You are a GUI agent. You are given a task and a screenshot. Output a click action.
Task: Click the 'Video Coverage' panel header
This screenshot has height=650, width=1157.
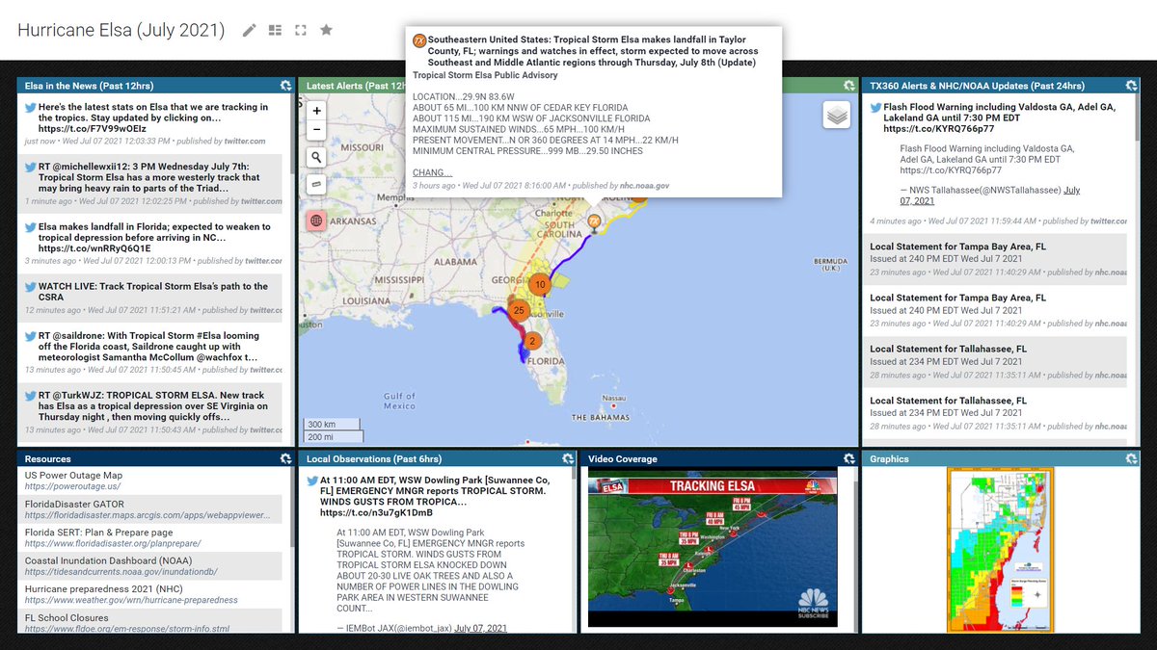point(622,459)
